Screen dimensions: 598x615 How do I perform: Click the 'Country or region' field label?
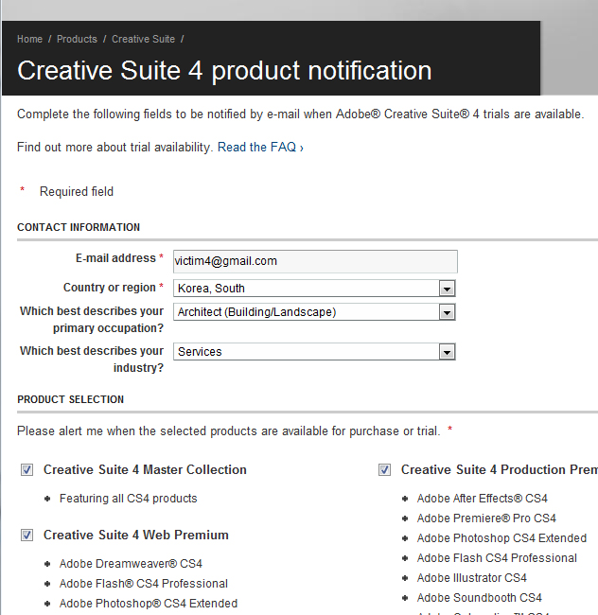pyautogui.click(x=110, y=288)
